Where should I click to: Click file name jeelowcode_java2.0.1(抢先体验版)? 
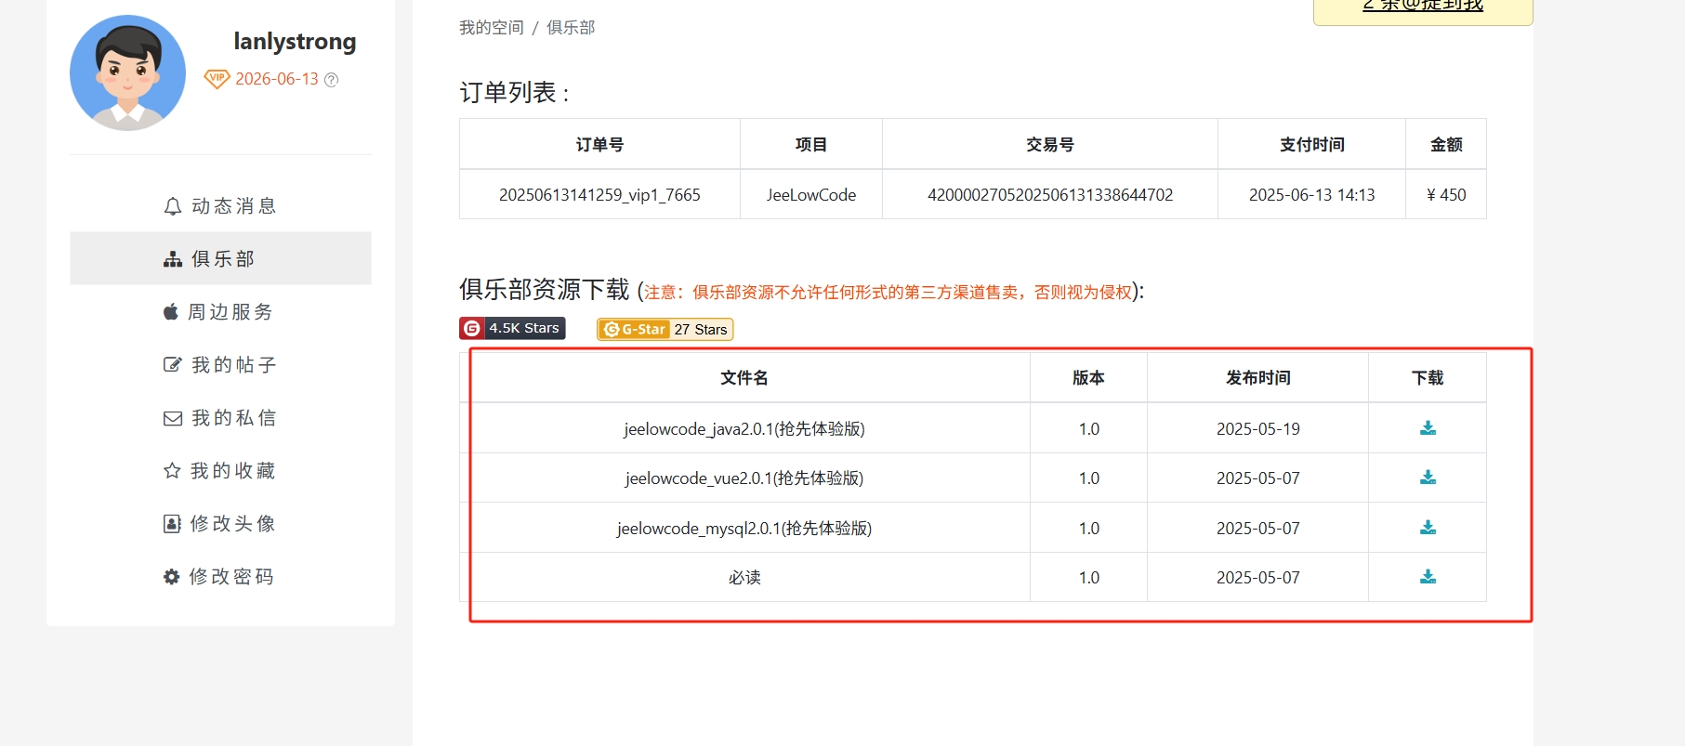(744, 429)
